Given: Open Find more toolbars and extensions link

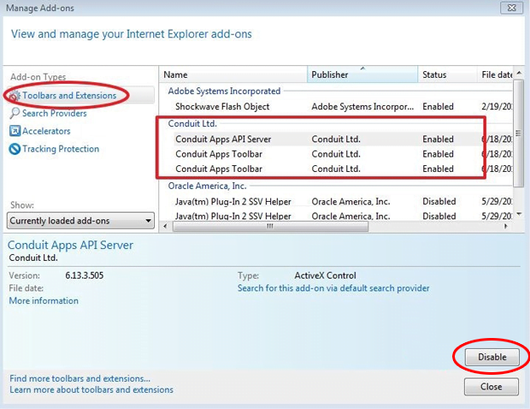Looking at the screenshot, I should pyautogui.click(x=80, y=378).
